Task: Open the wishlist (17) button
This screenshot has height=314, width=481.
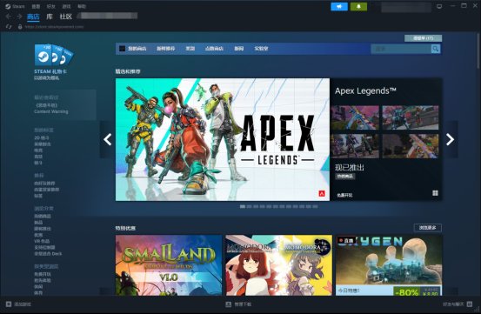Action: coord(423,38)
